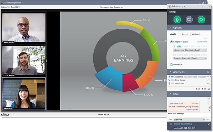Image resolution: width=213 pixels, height=132 pixels.
Task: Collapse the Attendees pane
Action: (x=171, y=72)
